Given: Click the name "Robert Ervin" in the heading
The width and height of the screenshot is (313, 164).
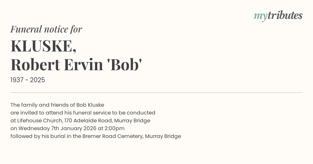Looking at the screenshot, I should tap(57, 65).
